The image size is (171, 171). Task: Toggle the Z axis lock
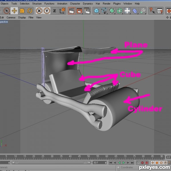tap(54, 11)
